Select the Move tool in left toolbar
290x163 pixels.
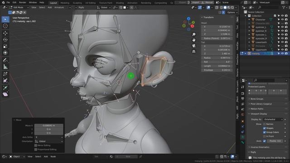click(x=5, y=33)
